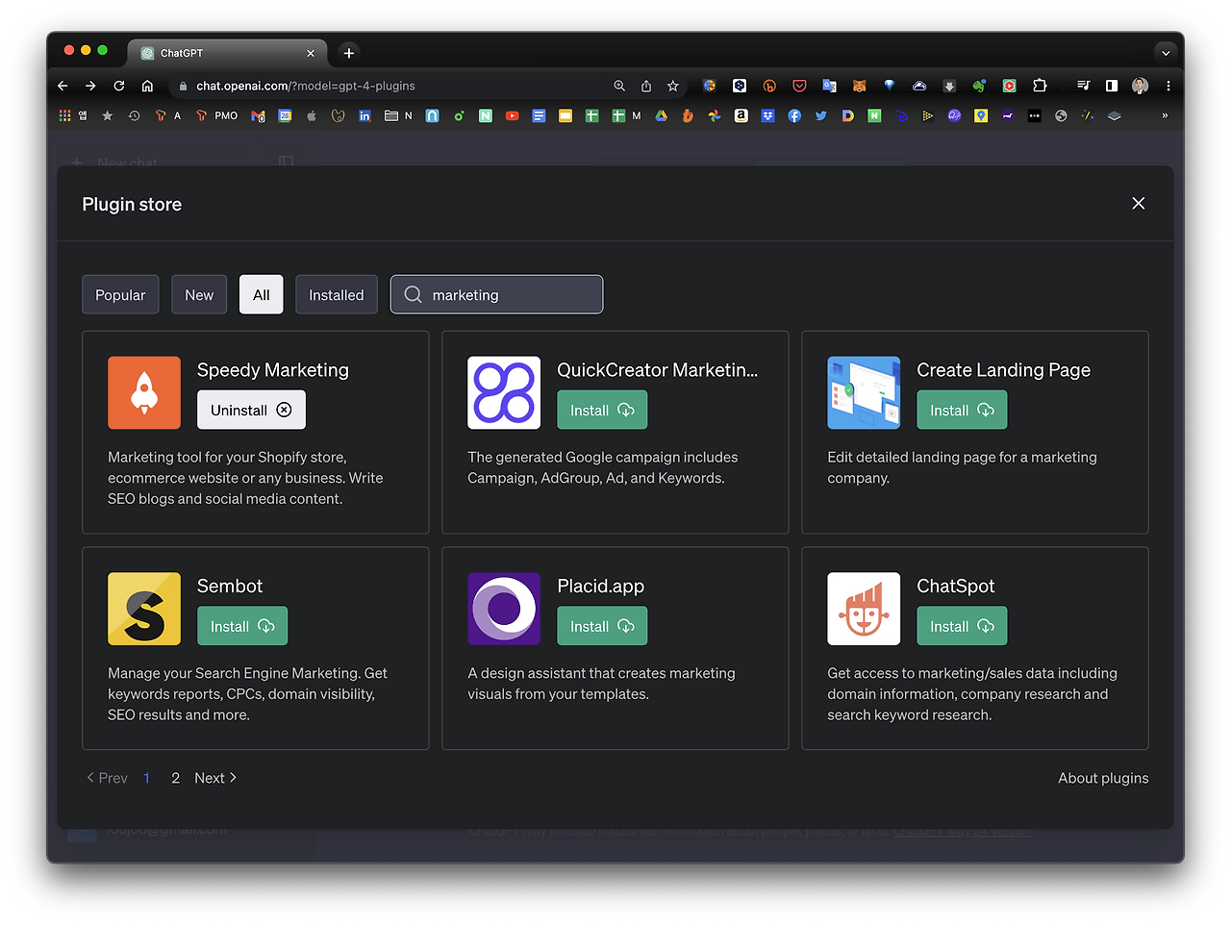Switch to the Popular filter tab

(x=120, y=294)
